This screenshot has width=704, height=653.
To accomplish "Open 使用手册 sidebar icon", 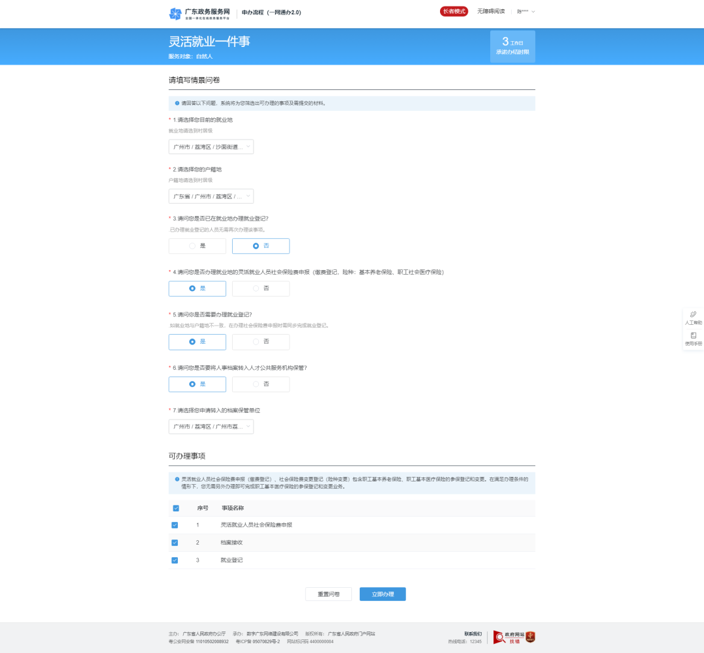I will 694,335.
